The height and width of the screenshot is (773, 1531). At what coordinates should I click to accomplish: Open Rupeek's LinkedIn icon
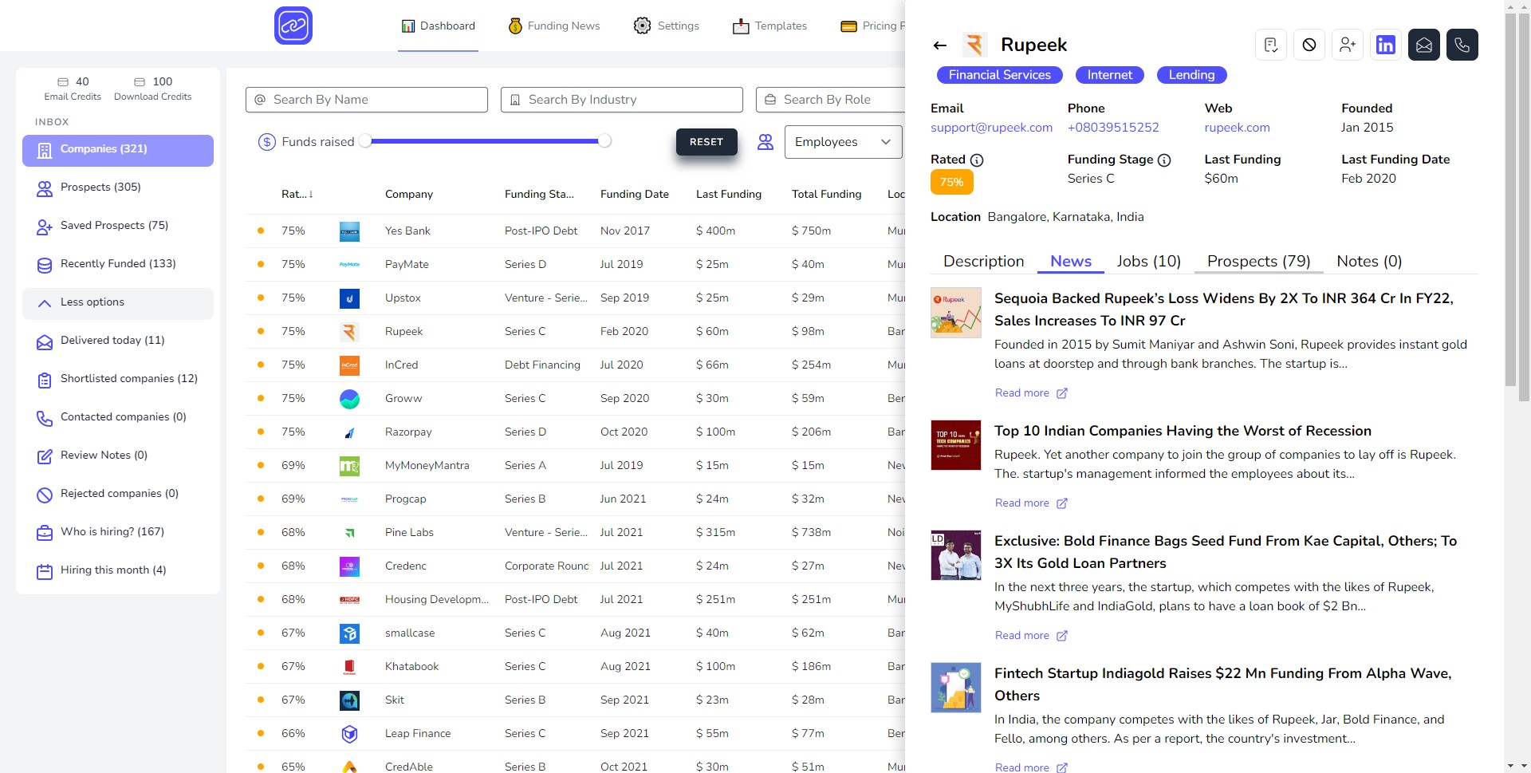(x=1386, y=45)
